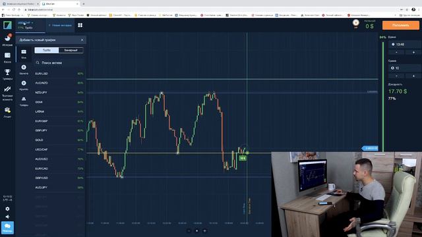Click the green sentiment progress bar
Viewport: 422px width, 237px height.
pyautogui.click(x=383, y=96)
